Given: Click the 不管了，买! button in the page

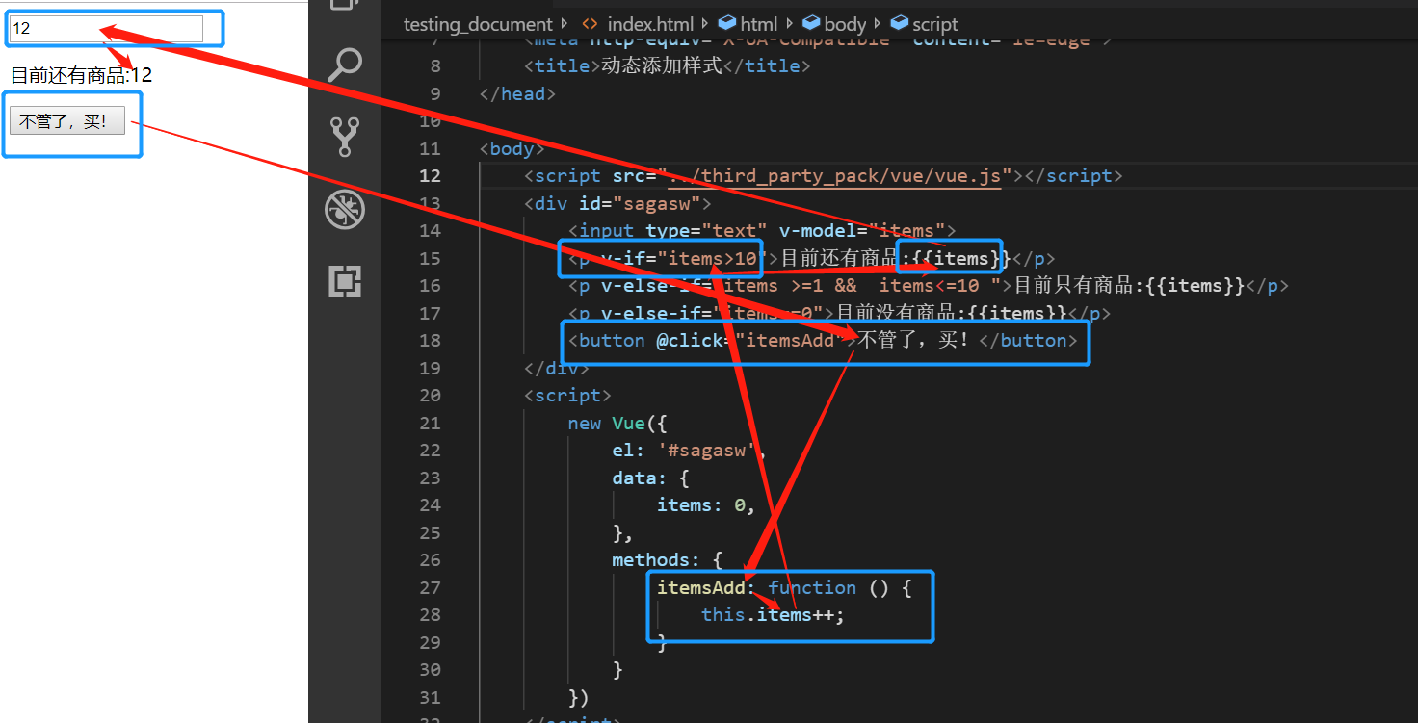Looking at the screenshot, I should coord(67,121).
